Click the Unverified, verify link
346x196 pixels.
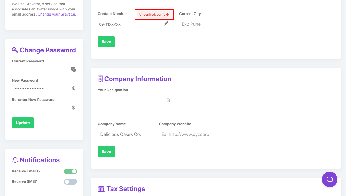154,15
